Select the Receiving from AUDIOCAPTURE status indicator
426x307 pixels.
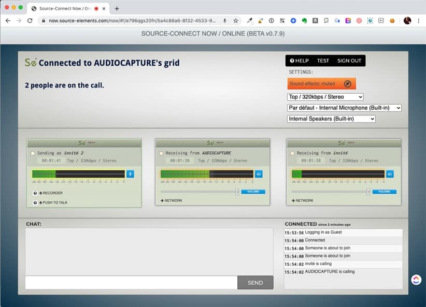coord(161,153)
